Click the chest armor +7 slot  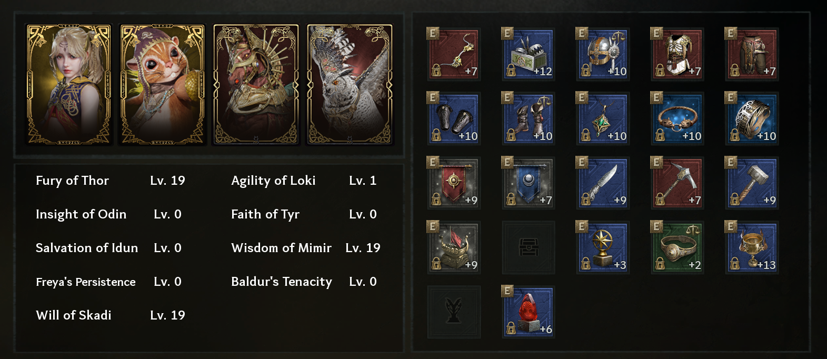[x=677, y=54]
